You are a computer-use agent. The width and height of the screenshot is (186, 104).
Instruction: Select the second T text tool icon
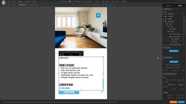(x=89, y=5)
